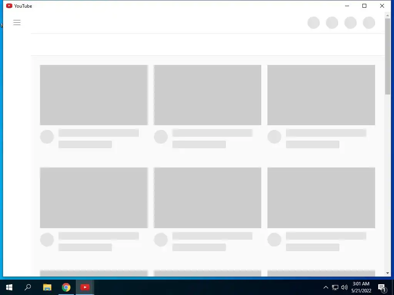Open taskbar search magnifier
The height and width of the screenshot is (295, 394).
pos(28,287)
